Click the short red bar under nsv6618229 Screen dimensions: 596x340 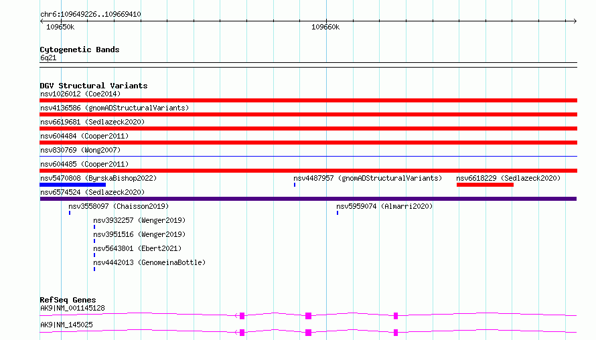[485, 185]
